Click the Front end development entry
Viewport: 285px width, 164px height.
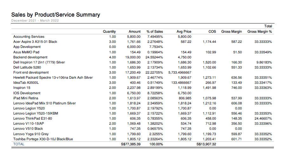click(31, 72)
